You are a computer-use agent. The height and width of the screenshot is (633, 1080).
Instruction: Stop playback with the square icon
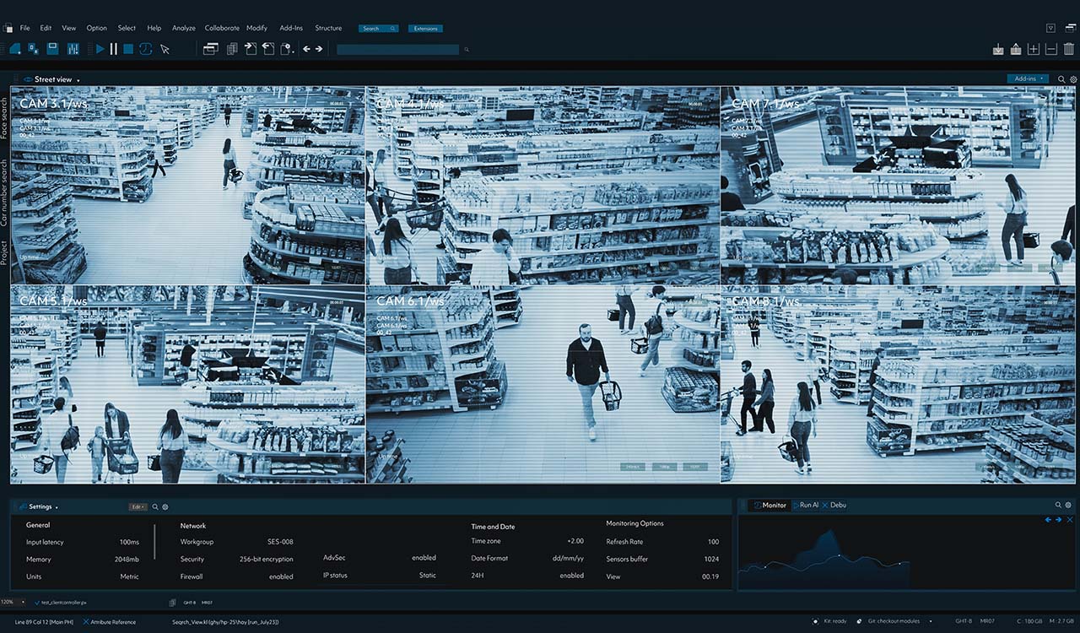[128, 49]
